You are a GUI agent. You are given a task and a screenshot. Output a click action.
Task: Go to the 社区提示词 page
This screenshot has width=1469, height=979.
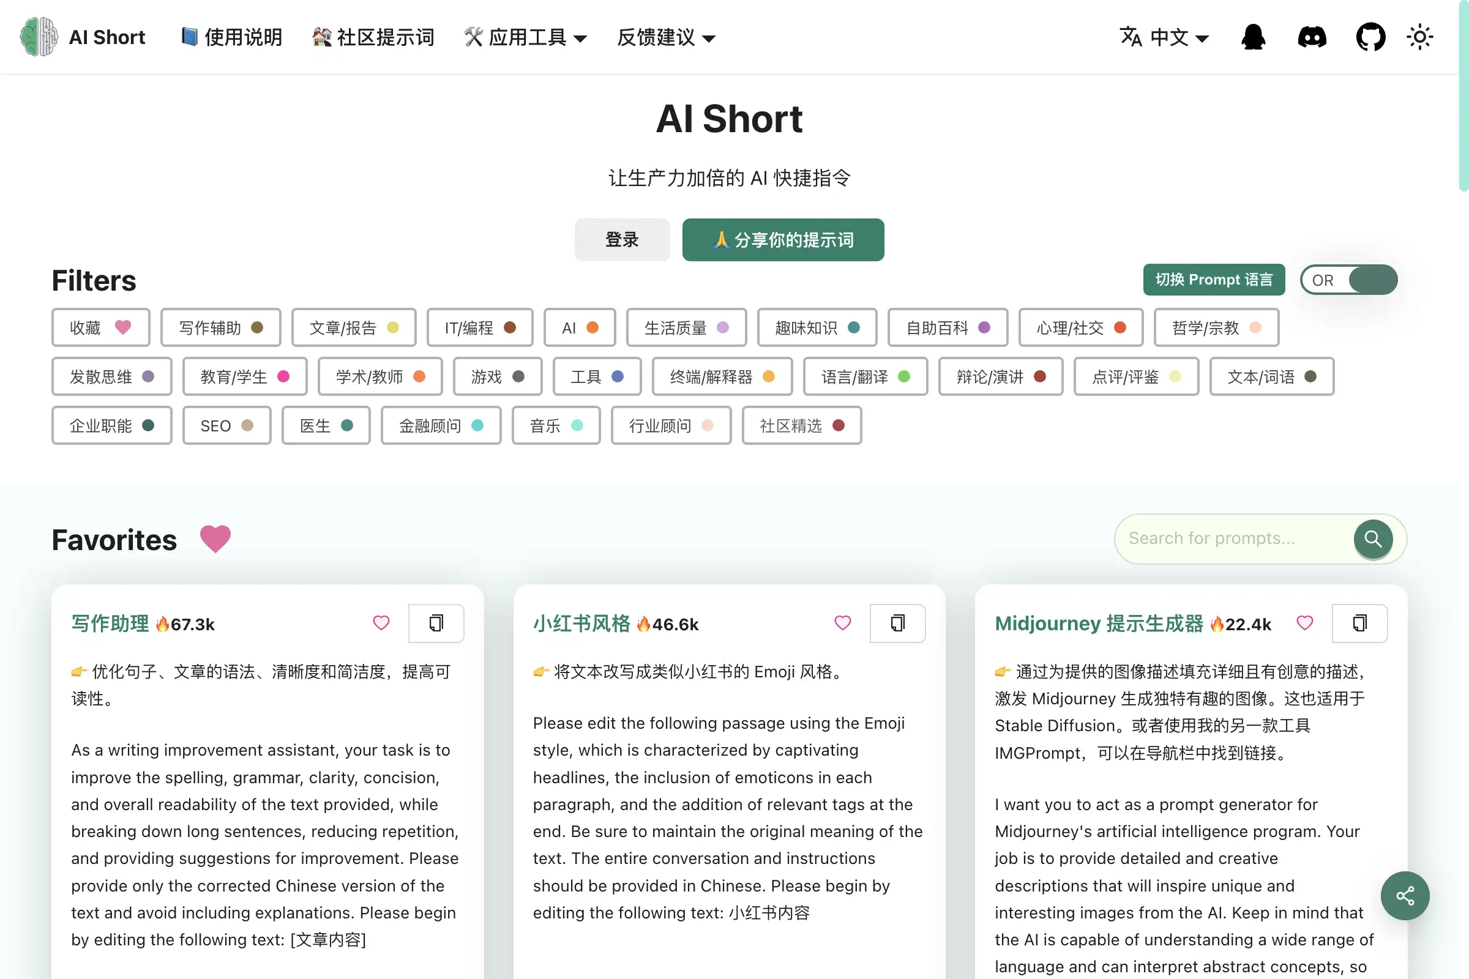[373, 37]
